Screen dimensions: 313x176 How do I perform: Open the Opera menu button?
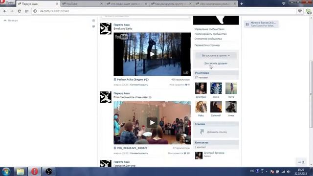pos(7,2)
